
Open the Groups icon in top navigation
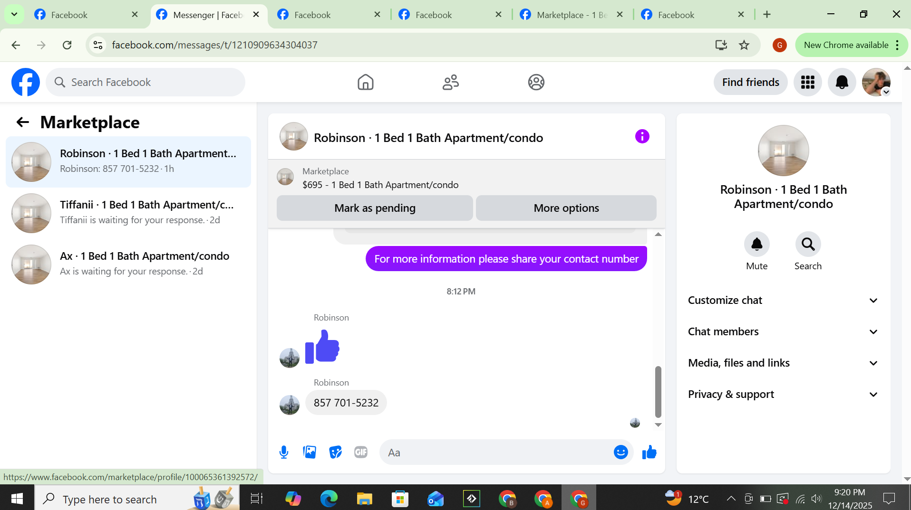[536, 82]
